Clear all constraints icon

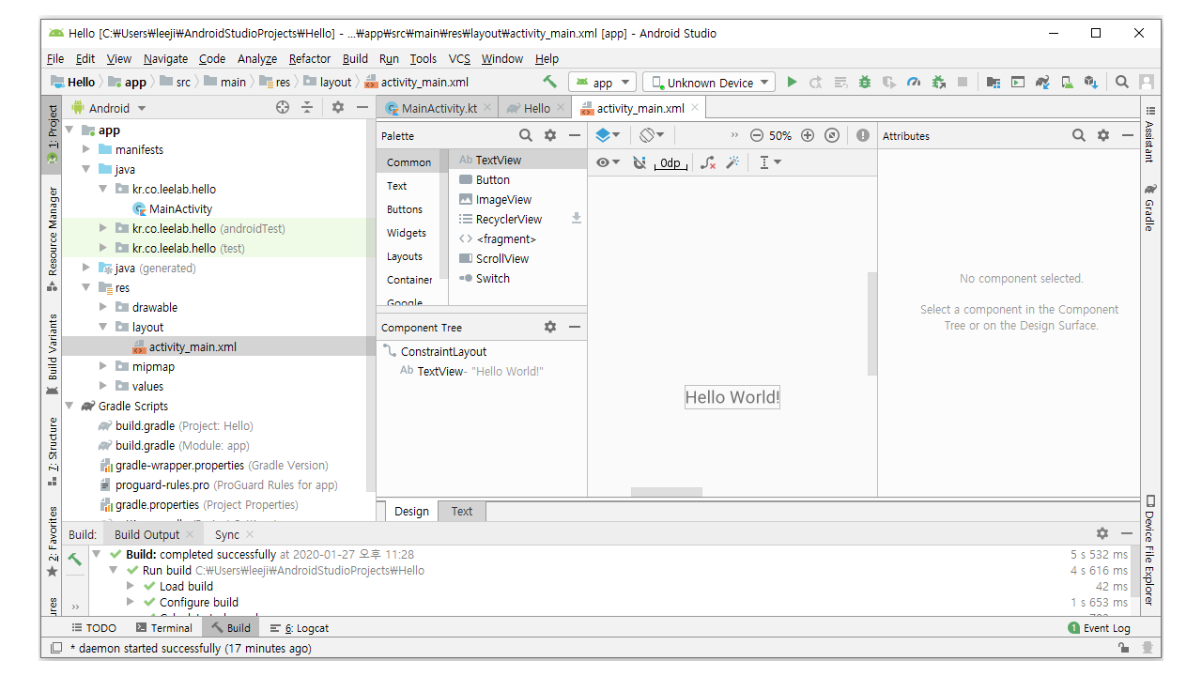click(x=708, y=162)
